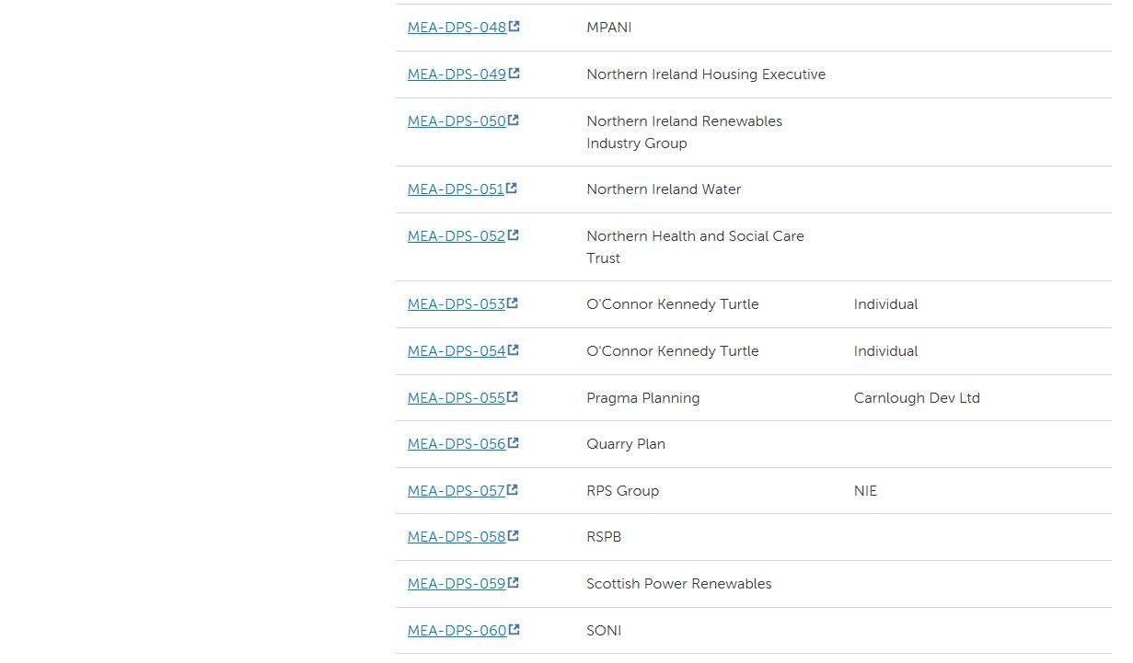Screen dimensions: 1133x663
Task: Click external-link icon beside MEA-DPS-057
Action: 513,490
